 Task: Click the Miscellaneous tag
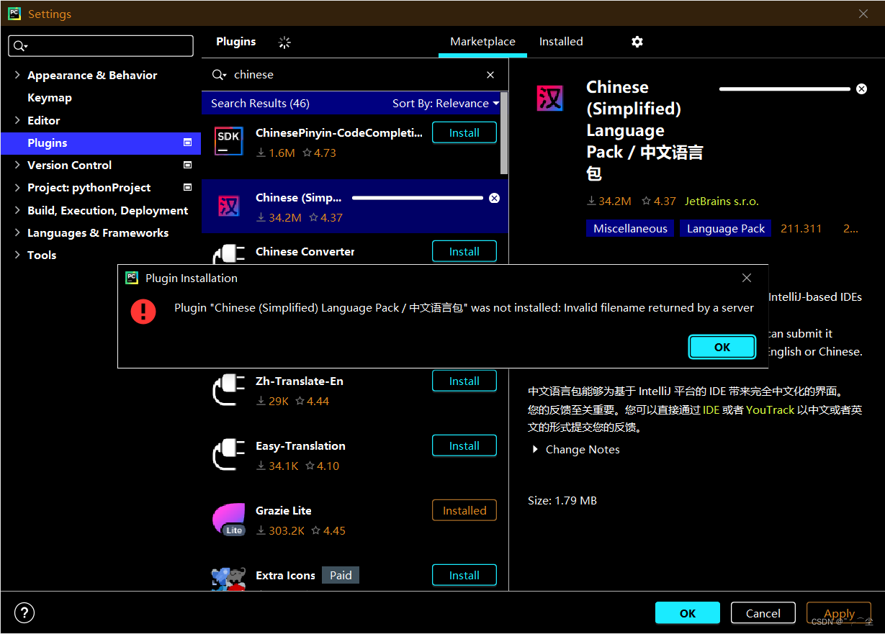pyautogui.click(x=630, y=228)
